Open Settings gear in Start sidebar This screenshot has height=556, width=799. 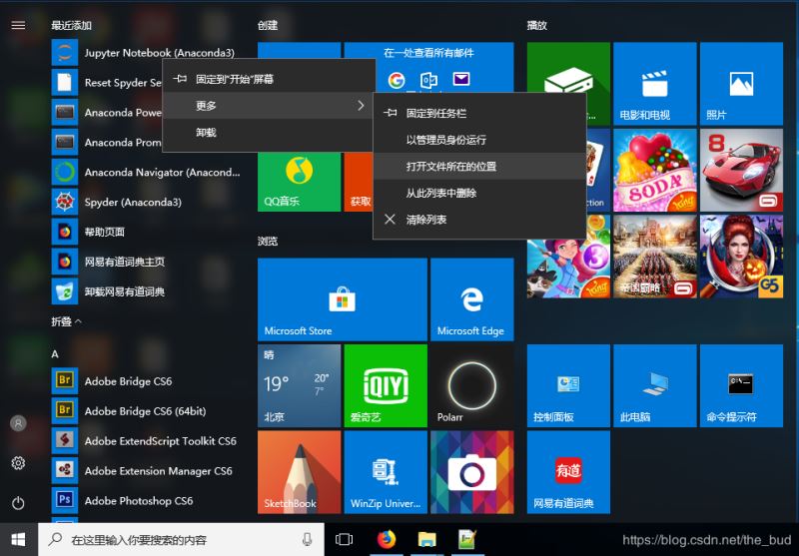[18, 463]
